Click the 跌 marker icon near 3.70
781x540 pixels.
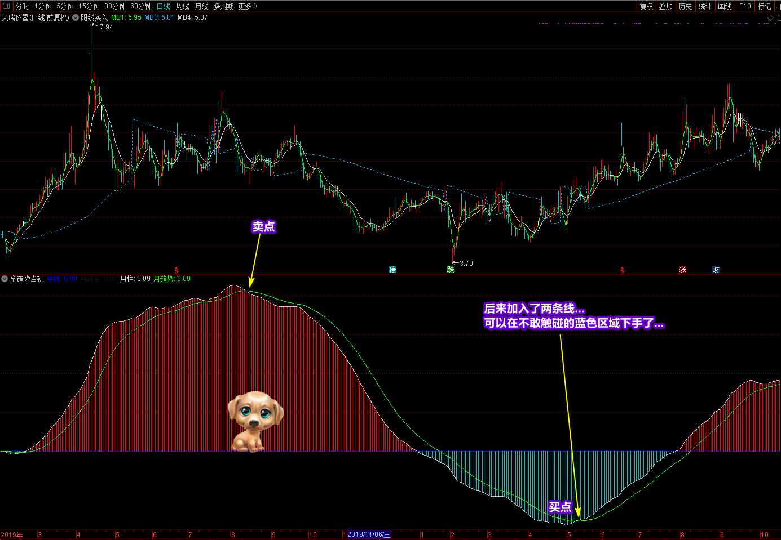coord(450,270)
